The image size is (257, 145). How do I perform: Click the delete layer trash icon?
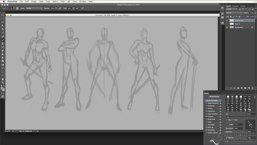[252, 88]
